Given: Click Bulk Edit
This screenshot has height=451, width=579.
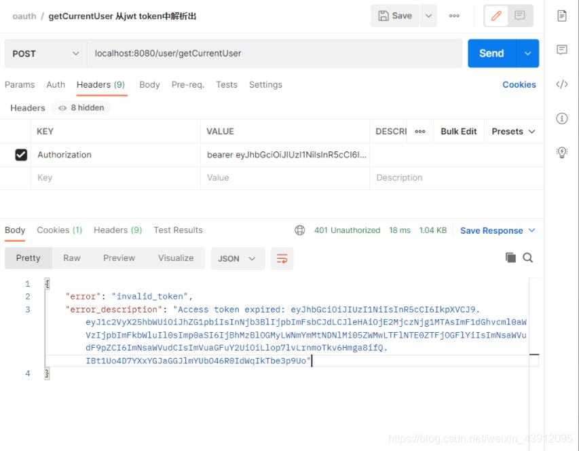Looking at the screenshot, I should click(x=459, y=132).
